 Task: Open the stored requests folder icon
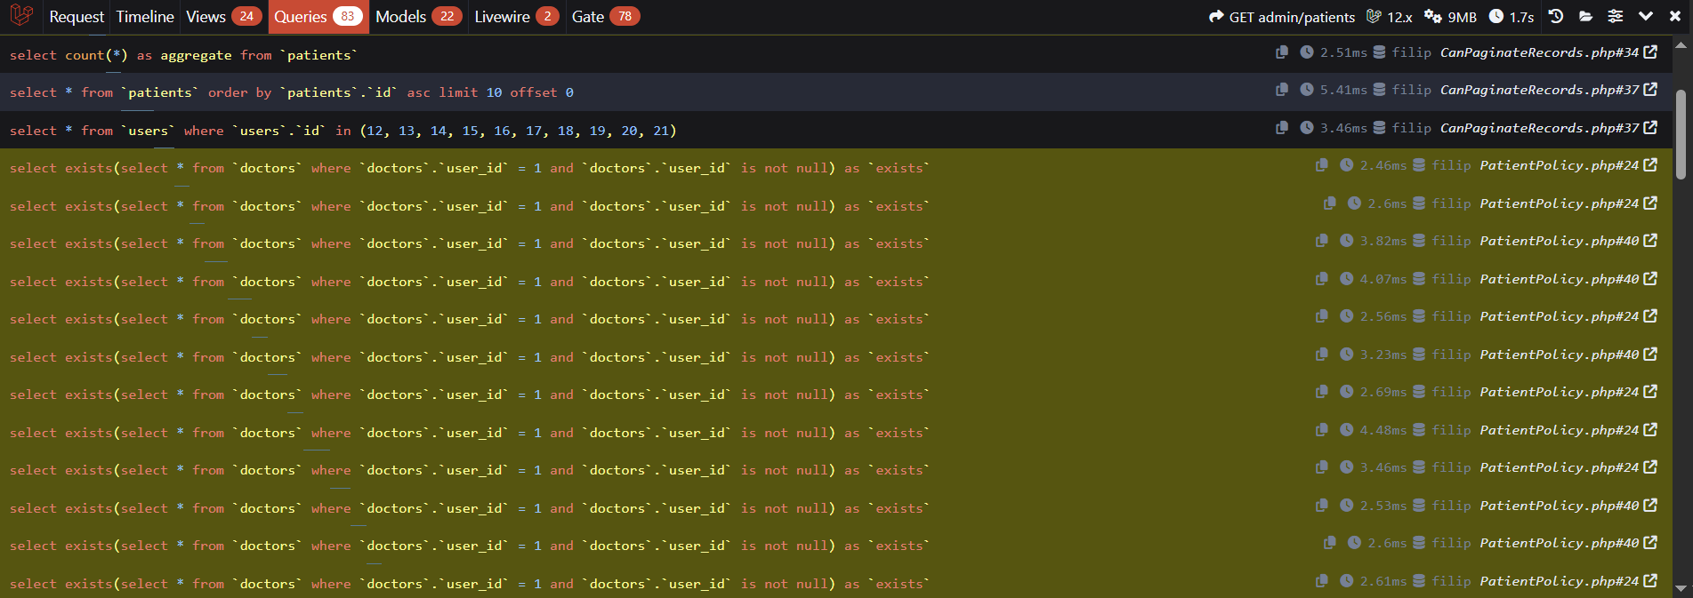coord(1585,16)
